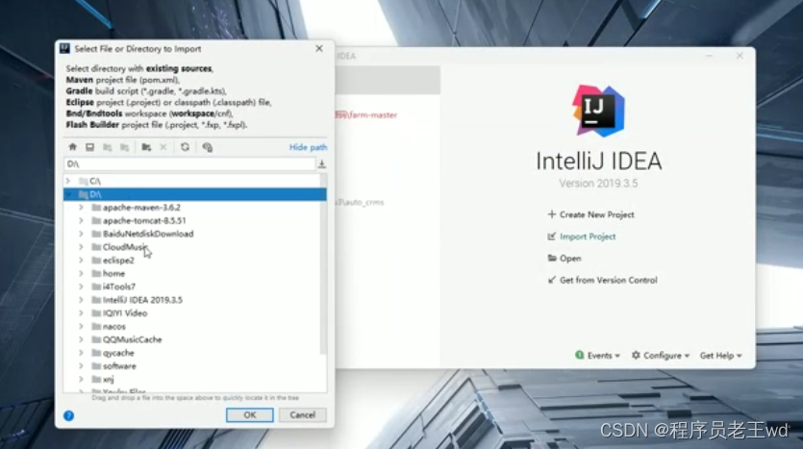The image size is (803, 449).
Task: Click the qycache folder icon
Action: coord(96,353)
